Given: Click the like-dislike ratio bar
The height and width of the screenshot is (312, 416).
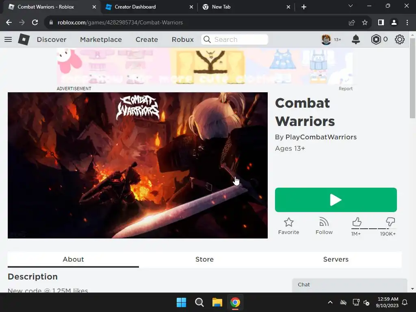Looking at the screenshot, I should [x=374, y=228].
